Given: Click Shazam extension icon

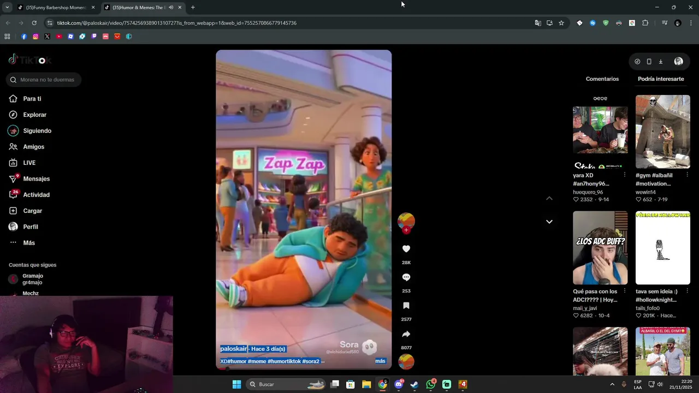Looking at the screenshot, I should click(593, 23).
